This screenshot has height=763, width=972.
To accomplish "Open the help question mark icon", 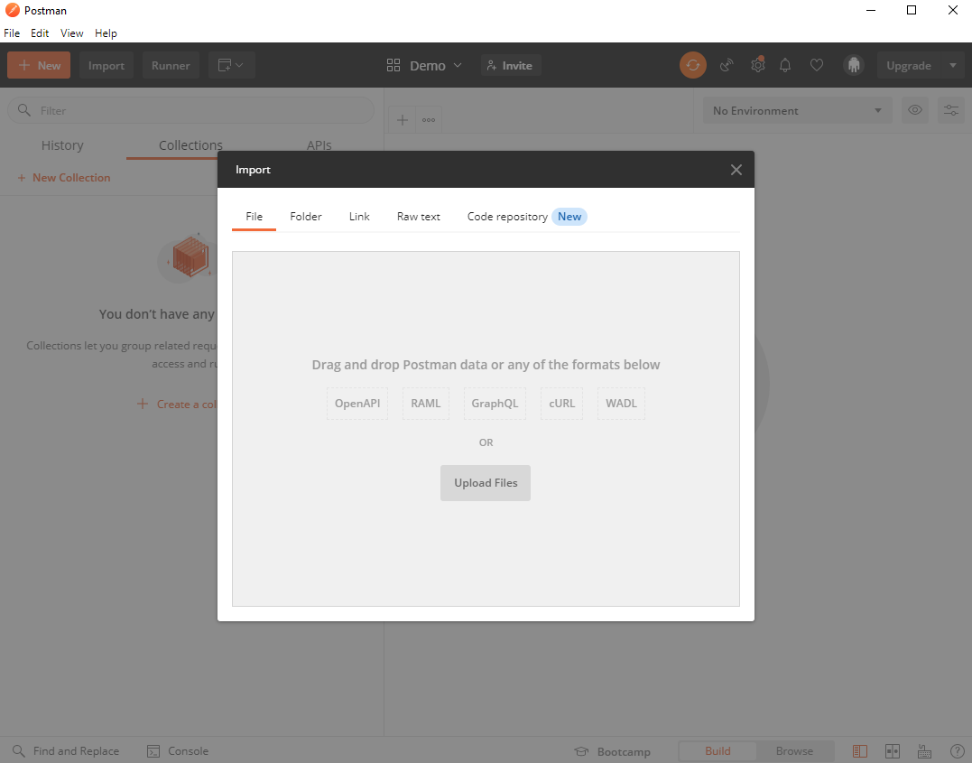I will (957, 751).
